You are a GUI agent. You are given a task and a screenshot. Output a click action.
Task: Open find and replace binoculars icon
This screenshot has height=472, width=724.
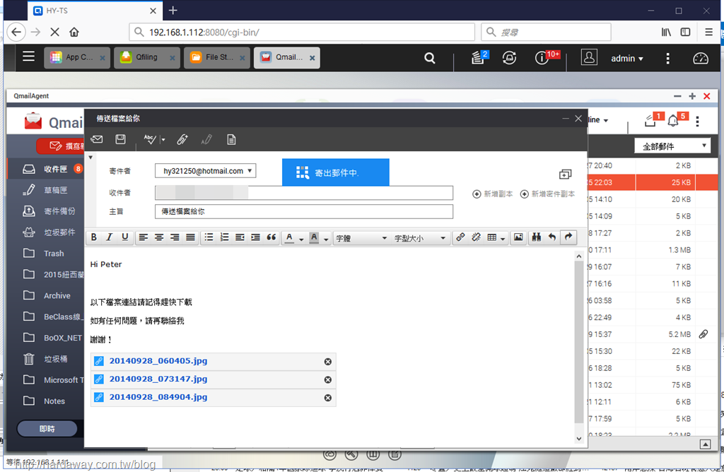pyautogui.click(x=536, y=237)
